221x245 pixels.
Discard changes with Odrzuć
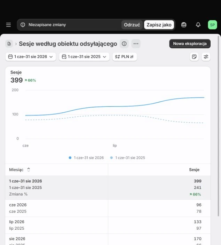(132, 25)
